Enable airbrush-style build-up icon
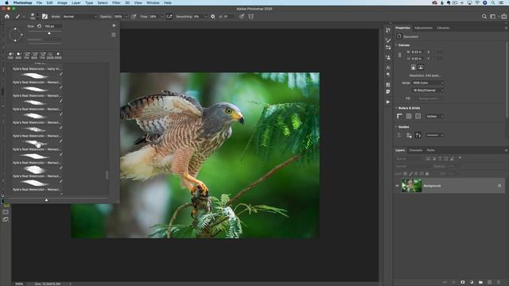 click(169, 16)
